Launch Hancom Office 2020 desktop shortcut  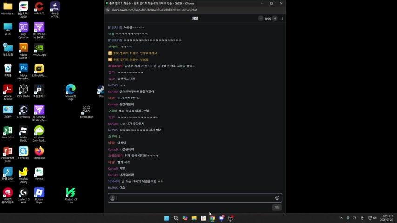(24, 10)
